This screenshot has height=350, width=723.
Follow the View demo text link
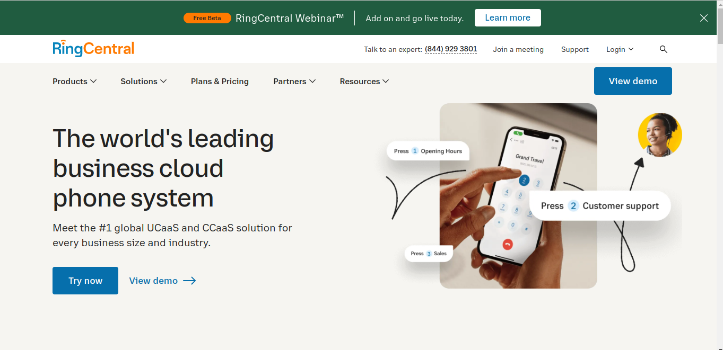tap(153, 281)
